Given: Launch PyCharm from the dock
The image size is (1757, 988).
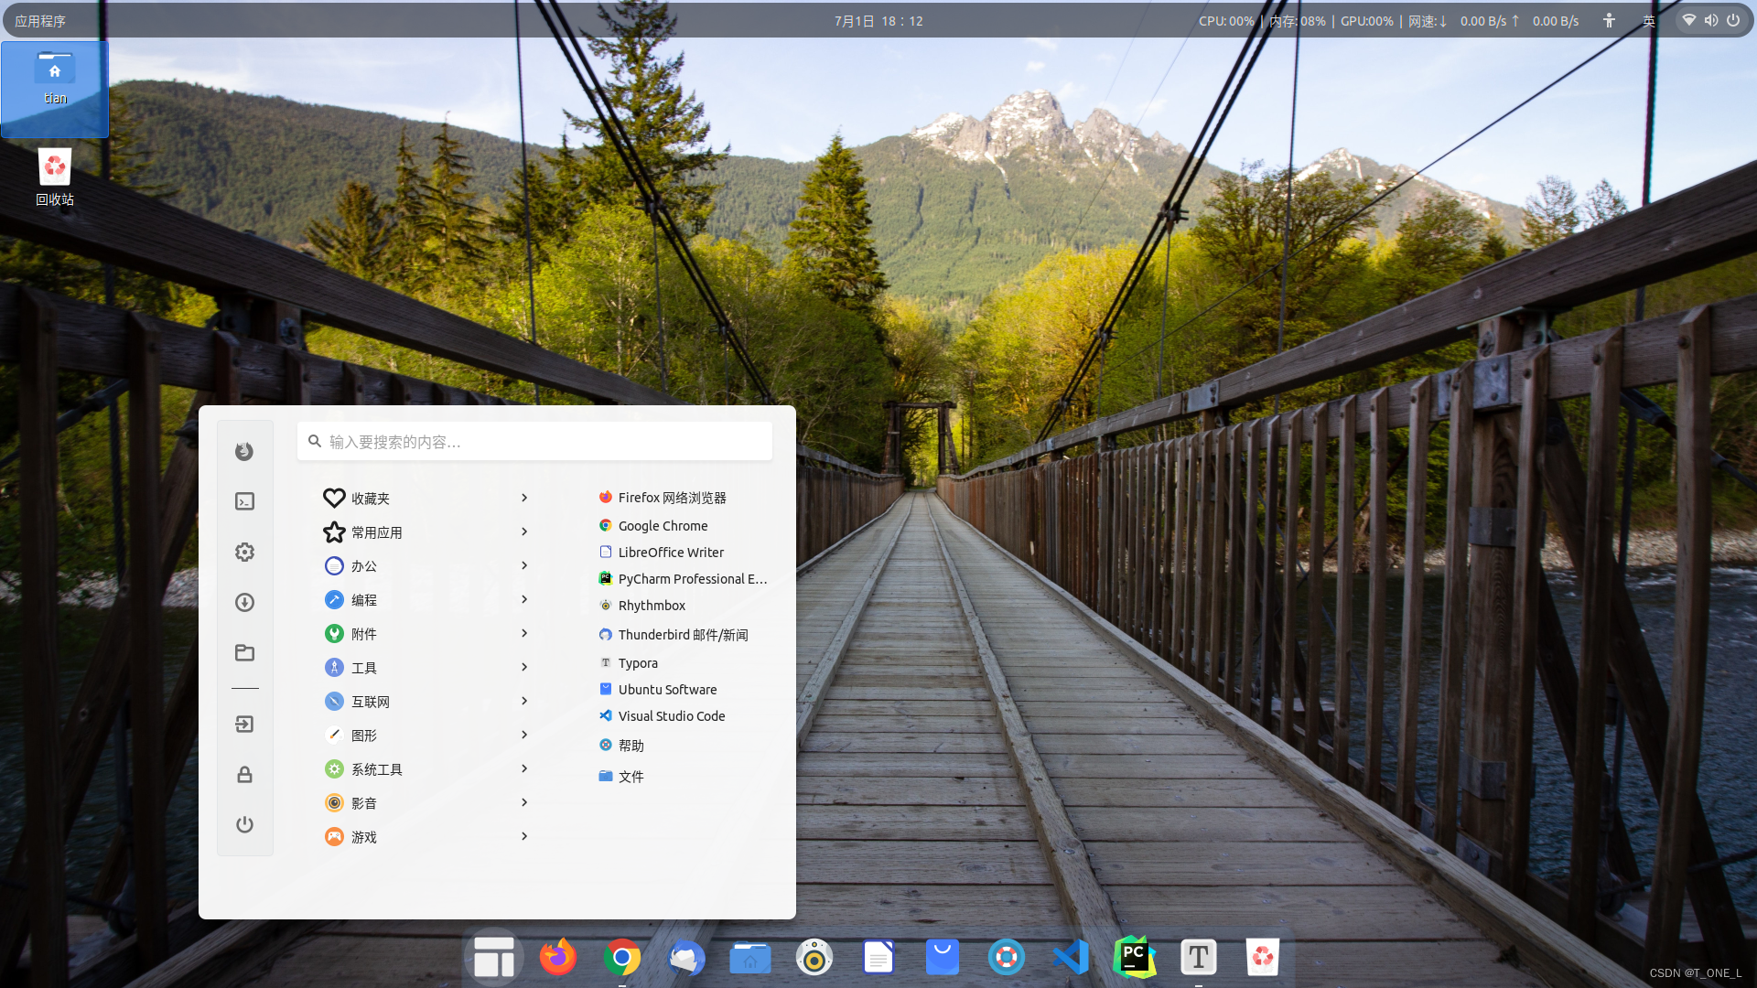Looking at the screenshot, I should [x=1135, y=958].
